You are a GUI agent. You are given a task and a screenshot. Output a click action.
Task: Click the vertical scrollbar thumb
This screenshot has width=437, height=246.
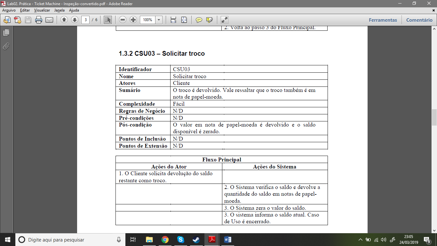(434, 117)
